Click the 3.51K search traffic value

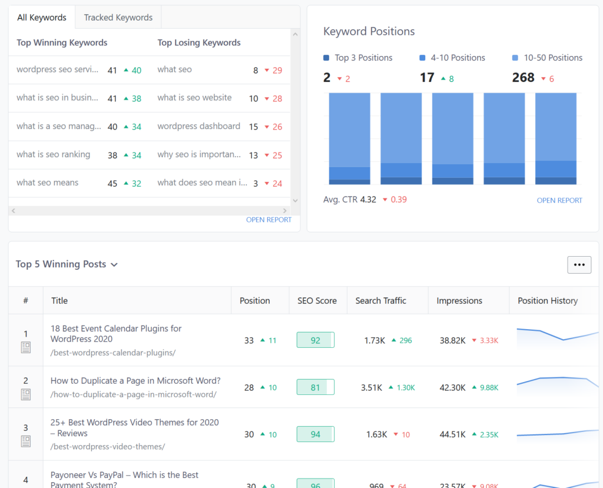tap(372, 387)
